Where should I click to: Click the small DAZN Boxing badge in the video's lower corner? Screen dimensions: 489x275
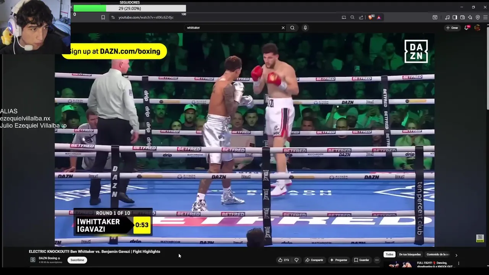480,238
